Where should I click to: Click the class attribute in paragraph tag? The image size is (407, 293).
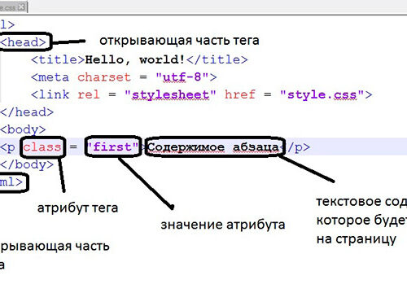point(42,147)
